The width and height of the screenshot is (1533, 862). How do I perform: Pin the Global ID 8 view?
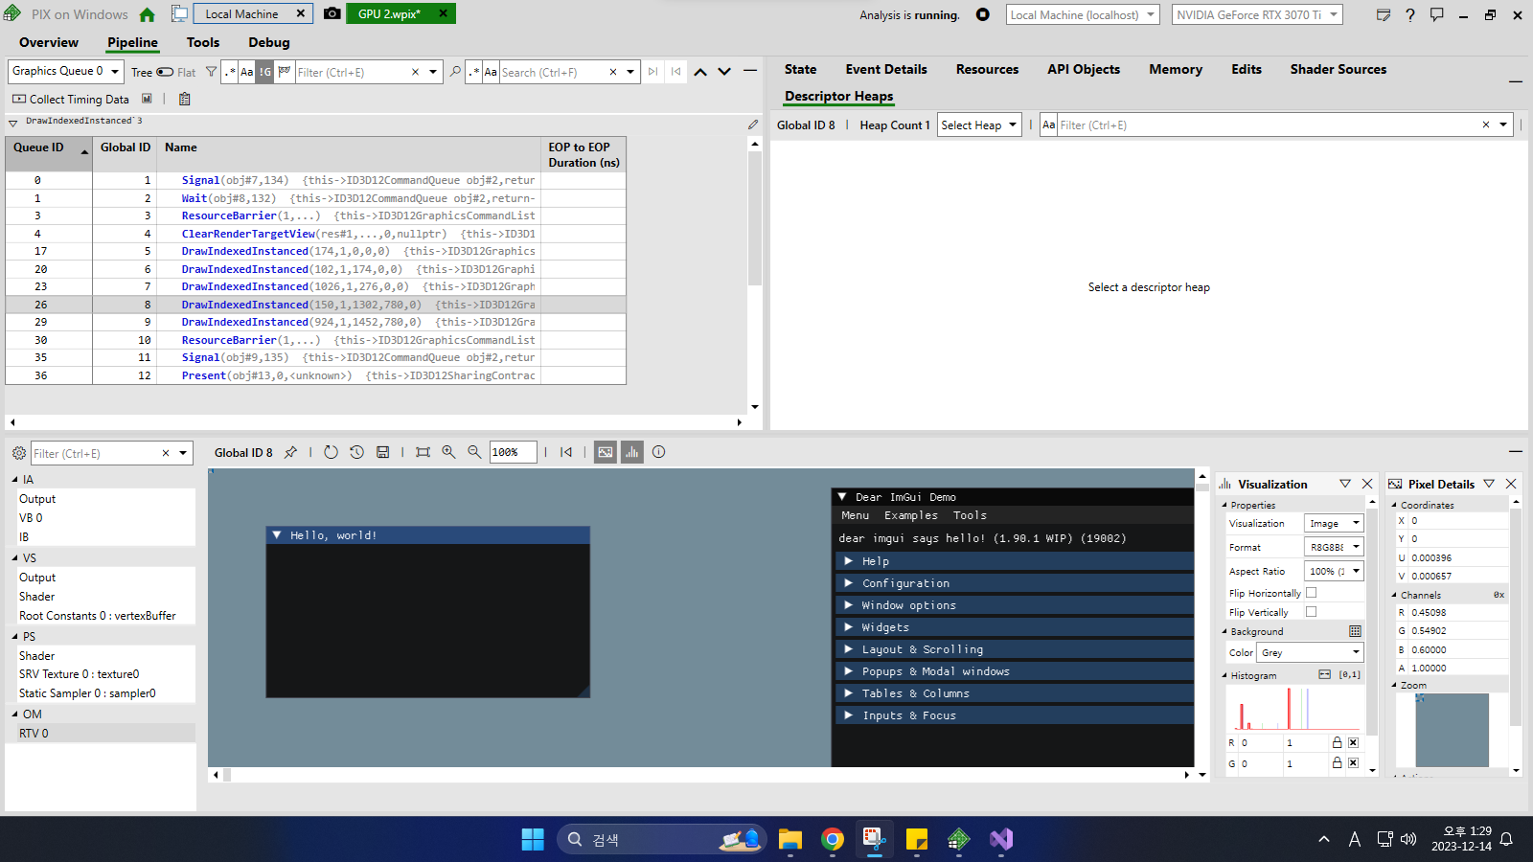click(290, 452)
